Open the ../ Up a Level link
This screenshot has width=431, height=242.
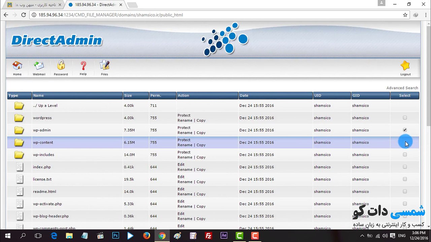(45, 106)
